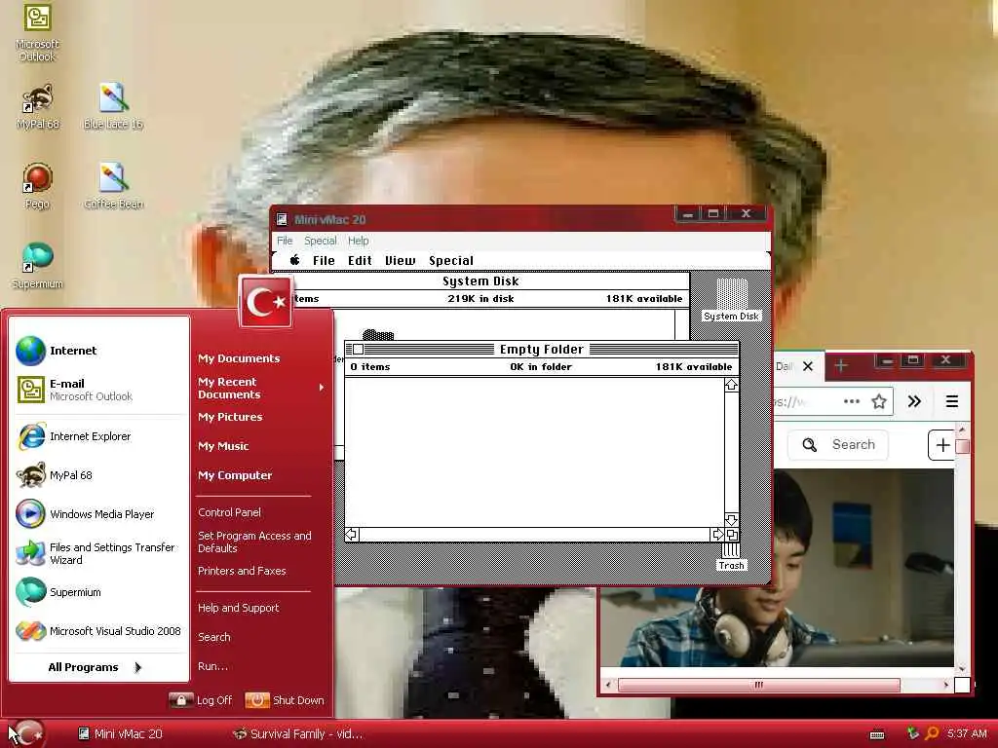998x748 pixels.
Task: Open Files and Settings Transfer Wizard
Action: click(x=100, y=553)
